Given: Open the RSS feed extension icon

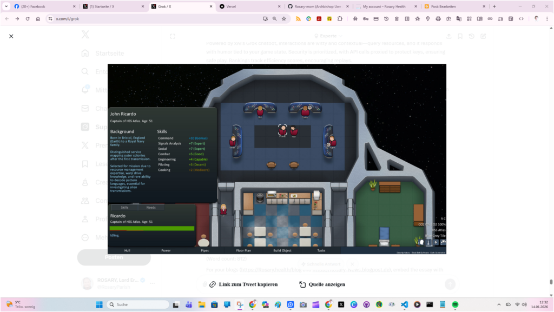Looking at the screenshot, I should click(x=298, y=18).
